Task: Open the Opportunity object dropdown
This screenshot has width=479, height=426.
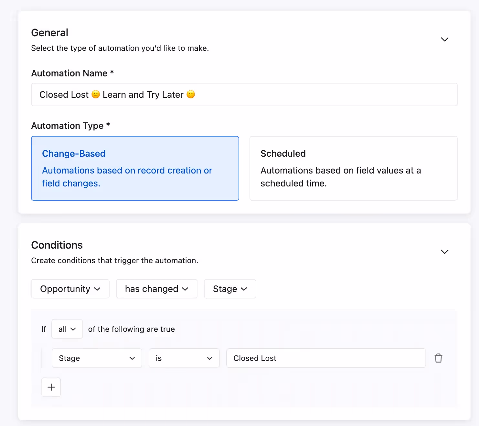Action: (70, 289)
